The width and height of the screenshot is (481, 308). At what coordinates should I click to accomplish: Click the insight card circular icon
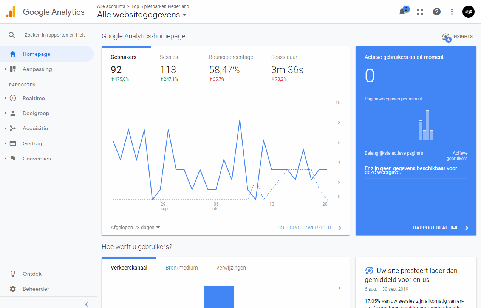(369, 271)
